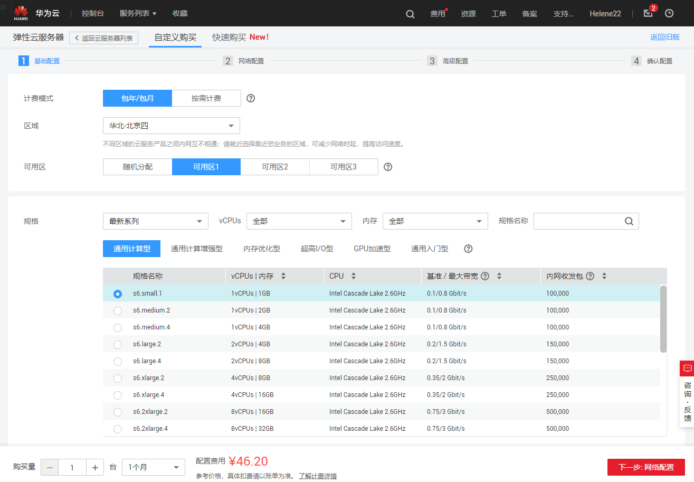Click help icon next to billing mode
Viewport: 694px width, 482px height.
point(251,98)
